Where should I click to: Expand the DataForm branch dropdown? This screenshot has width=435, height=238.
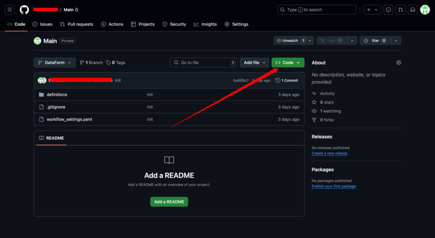(x=55, y=63)
